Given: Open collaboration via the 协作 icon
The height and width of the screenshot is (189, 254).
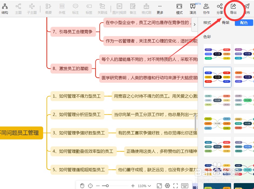Looking at the screenshot, I should [206, 8].
